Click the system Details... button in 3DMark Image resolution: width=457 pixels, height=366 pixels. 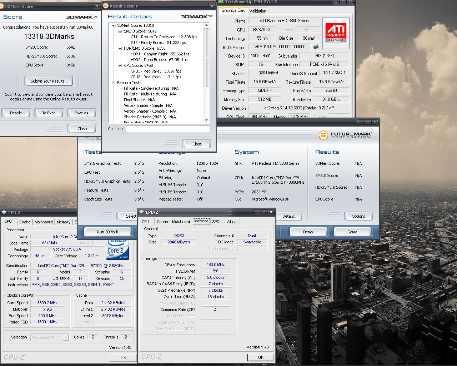point(290,216)
